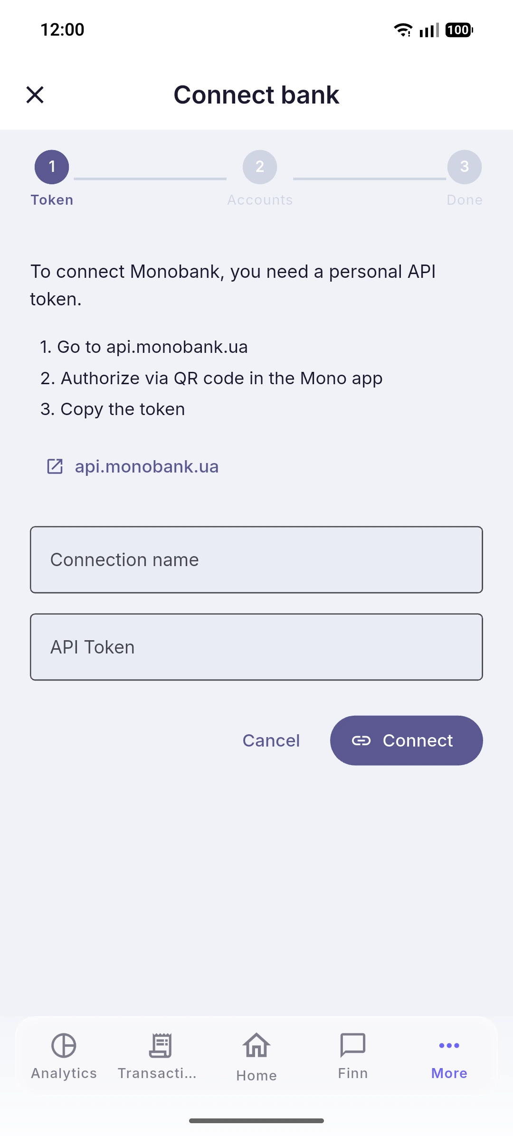Switch to the Finn tab label
Screen dimensions: 513x1136
[353, 1073]
